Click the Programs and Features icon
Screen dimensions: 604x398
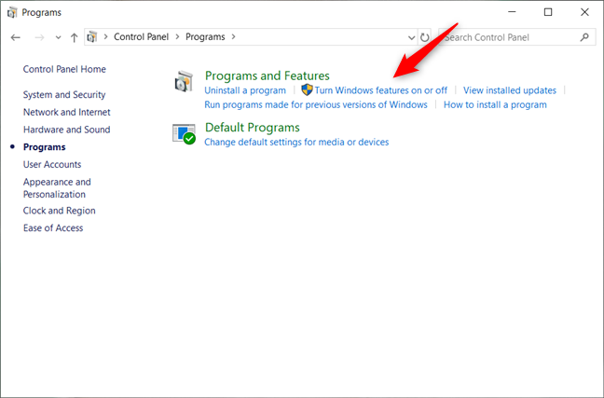(x=184, y=82)
